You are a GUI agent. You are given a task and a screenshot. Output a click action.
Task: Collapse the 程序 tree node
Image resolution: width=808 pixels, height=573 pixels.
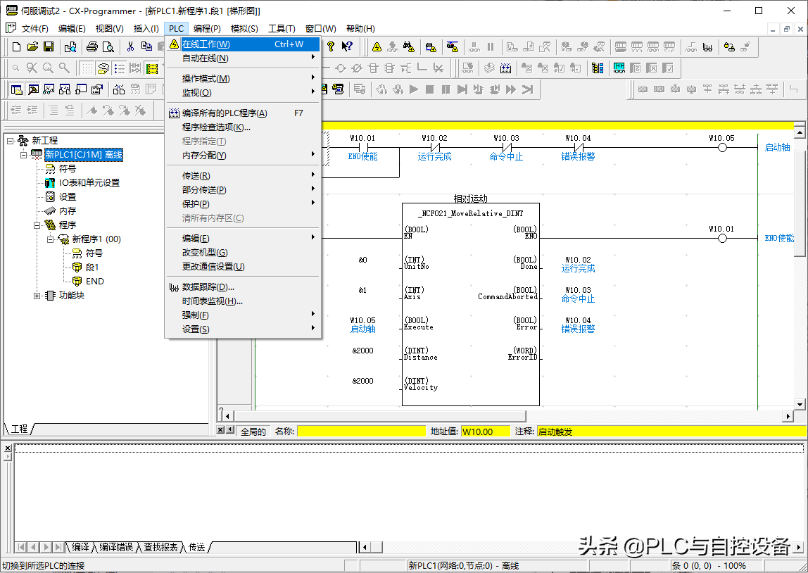coord(37,225)
